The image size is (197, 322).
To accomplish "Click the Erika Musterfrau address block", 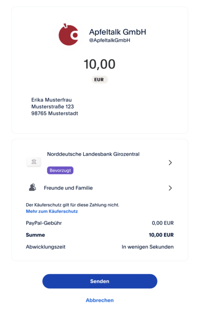I will pyautogui.click(x=55, y=107).
